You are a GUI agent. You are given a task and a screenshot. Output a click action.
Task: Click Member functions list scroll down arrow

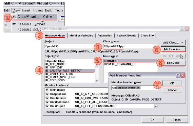(x=156, y=106)
